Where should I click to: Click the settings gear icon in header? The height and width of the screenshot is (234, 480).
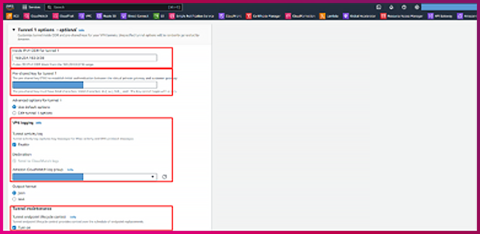tap(417, 7)
